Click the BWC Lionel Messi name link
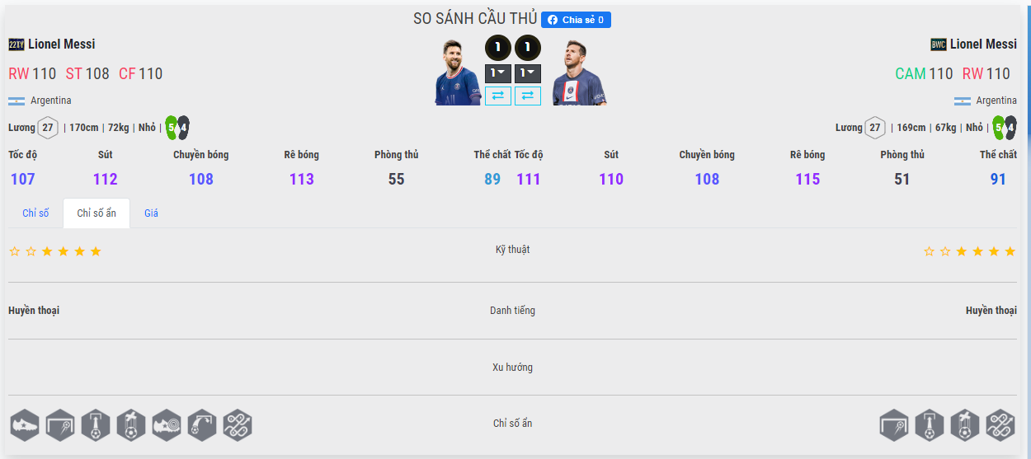This screenshot has width=1031, height=459. point(983,44)
